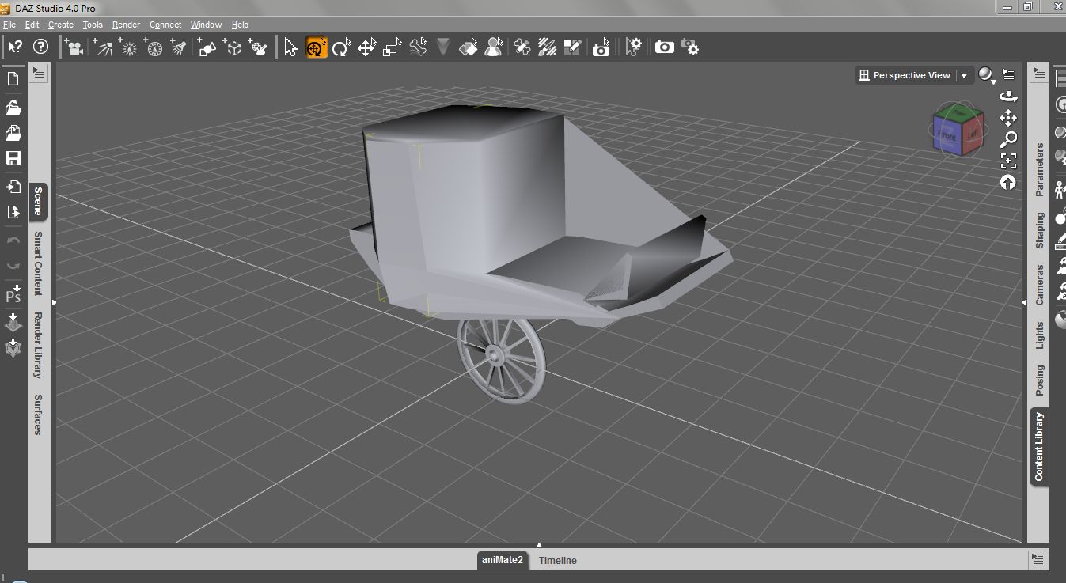Open Render Settings camera-gear icon

690,47
